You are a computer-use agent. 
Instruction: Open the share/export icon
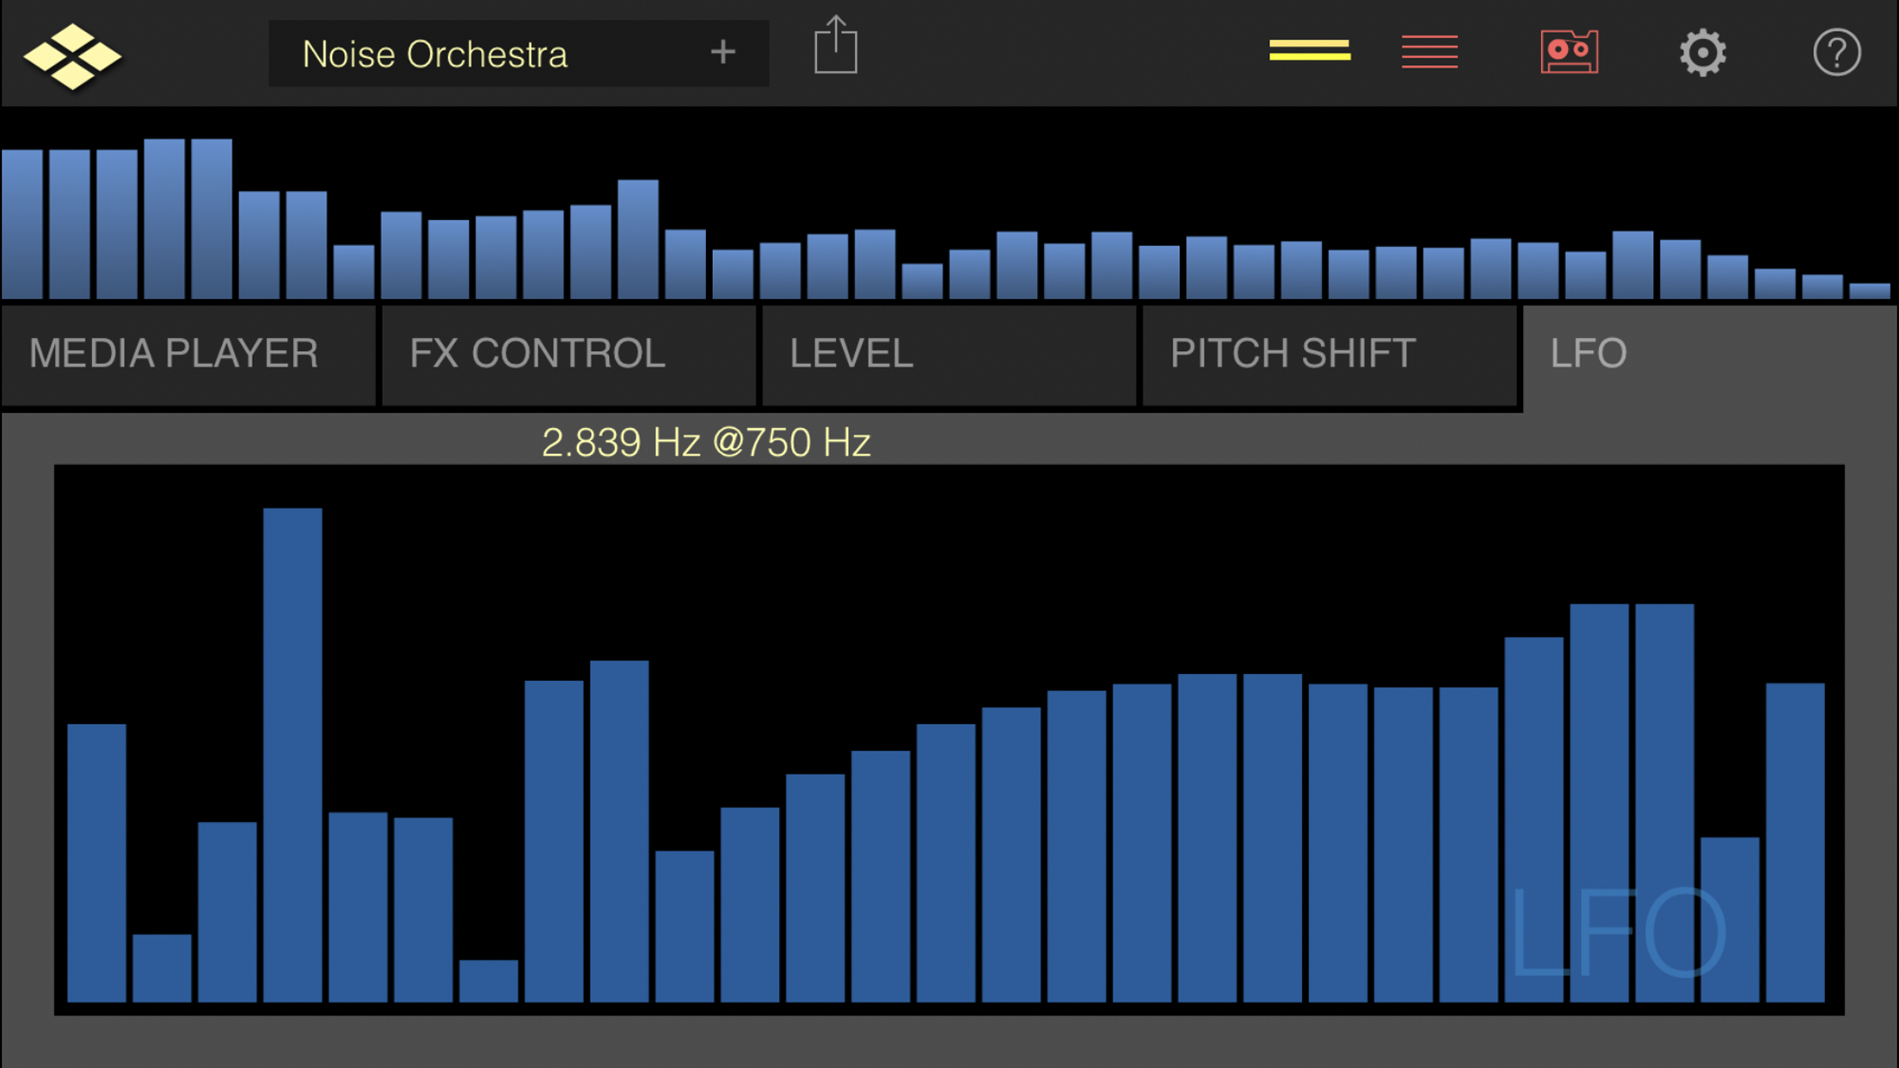point(835,46)
